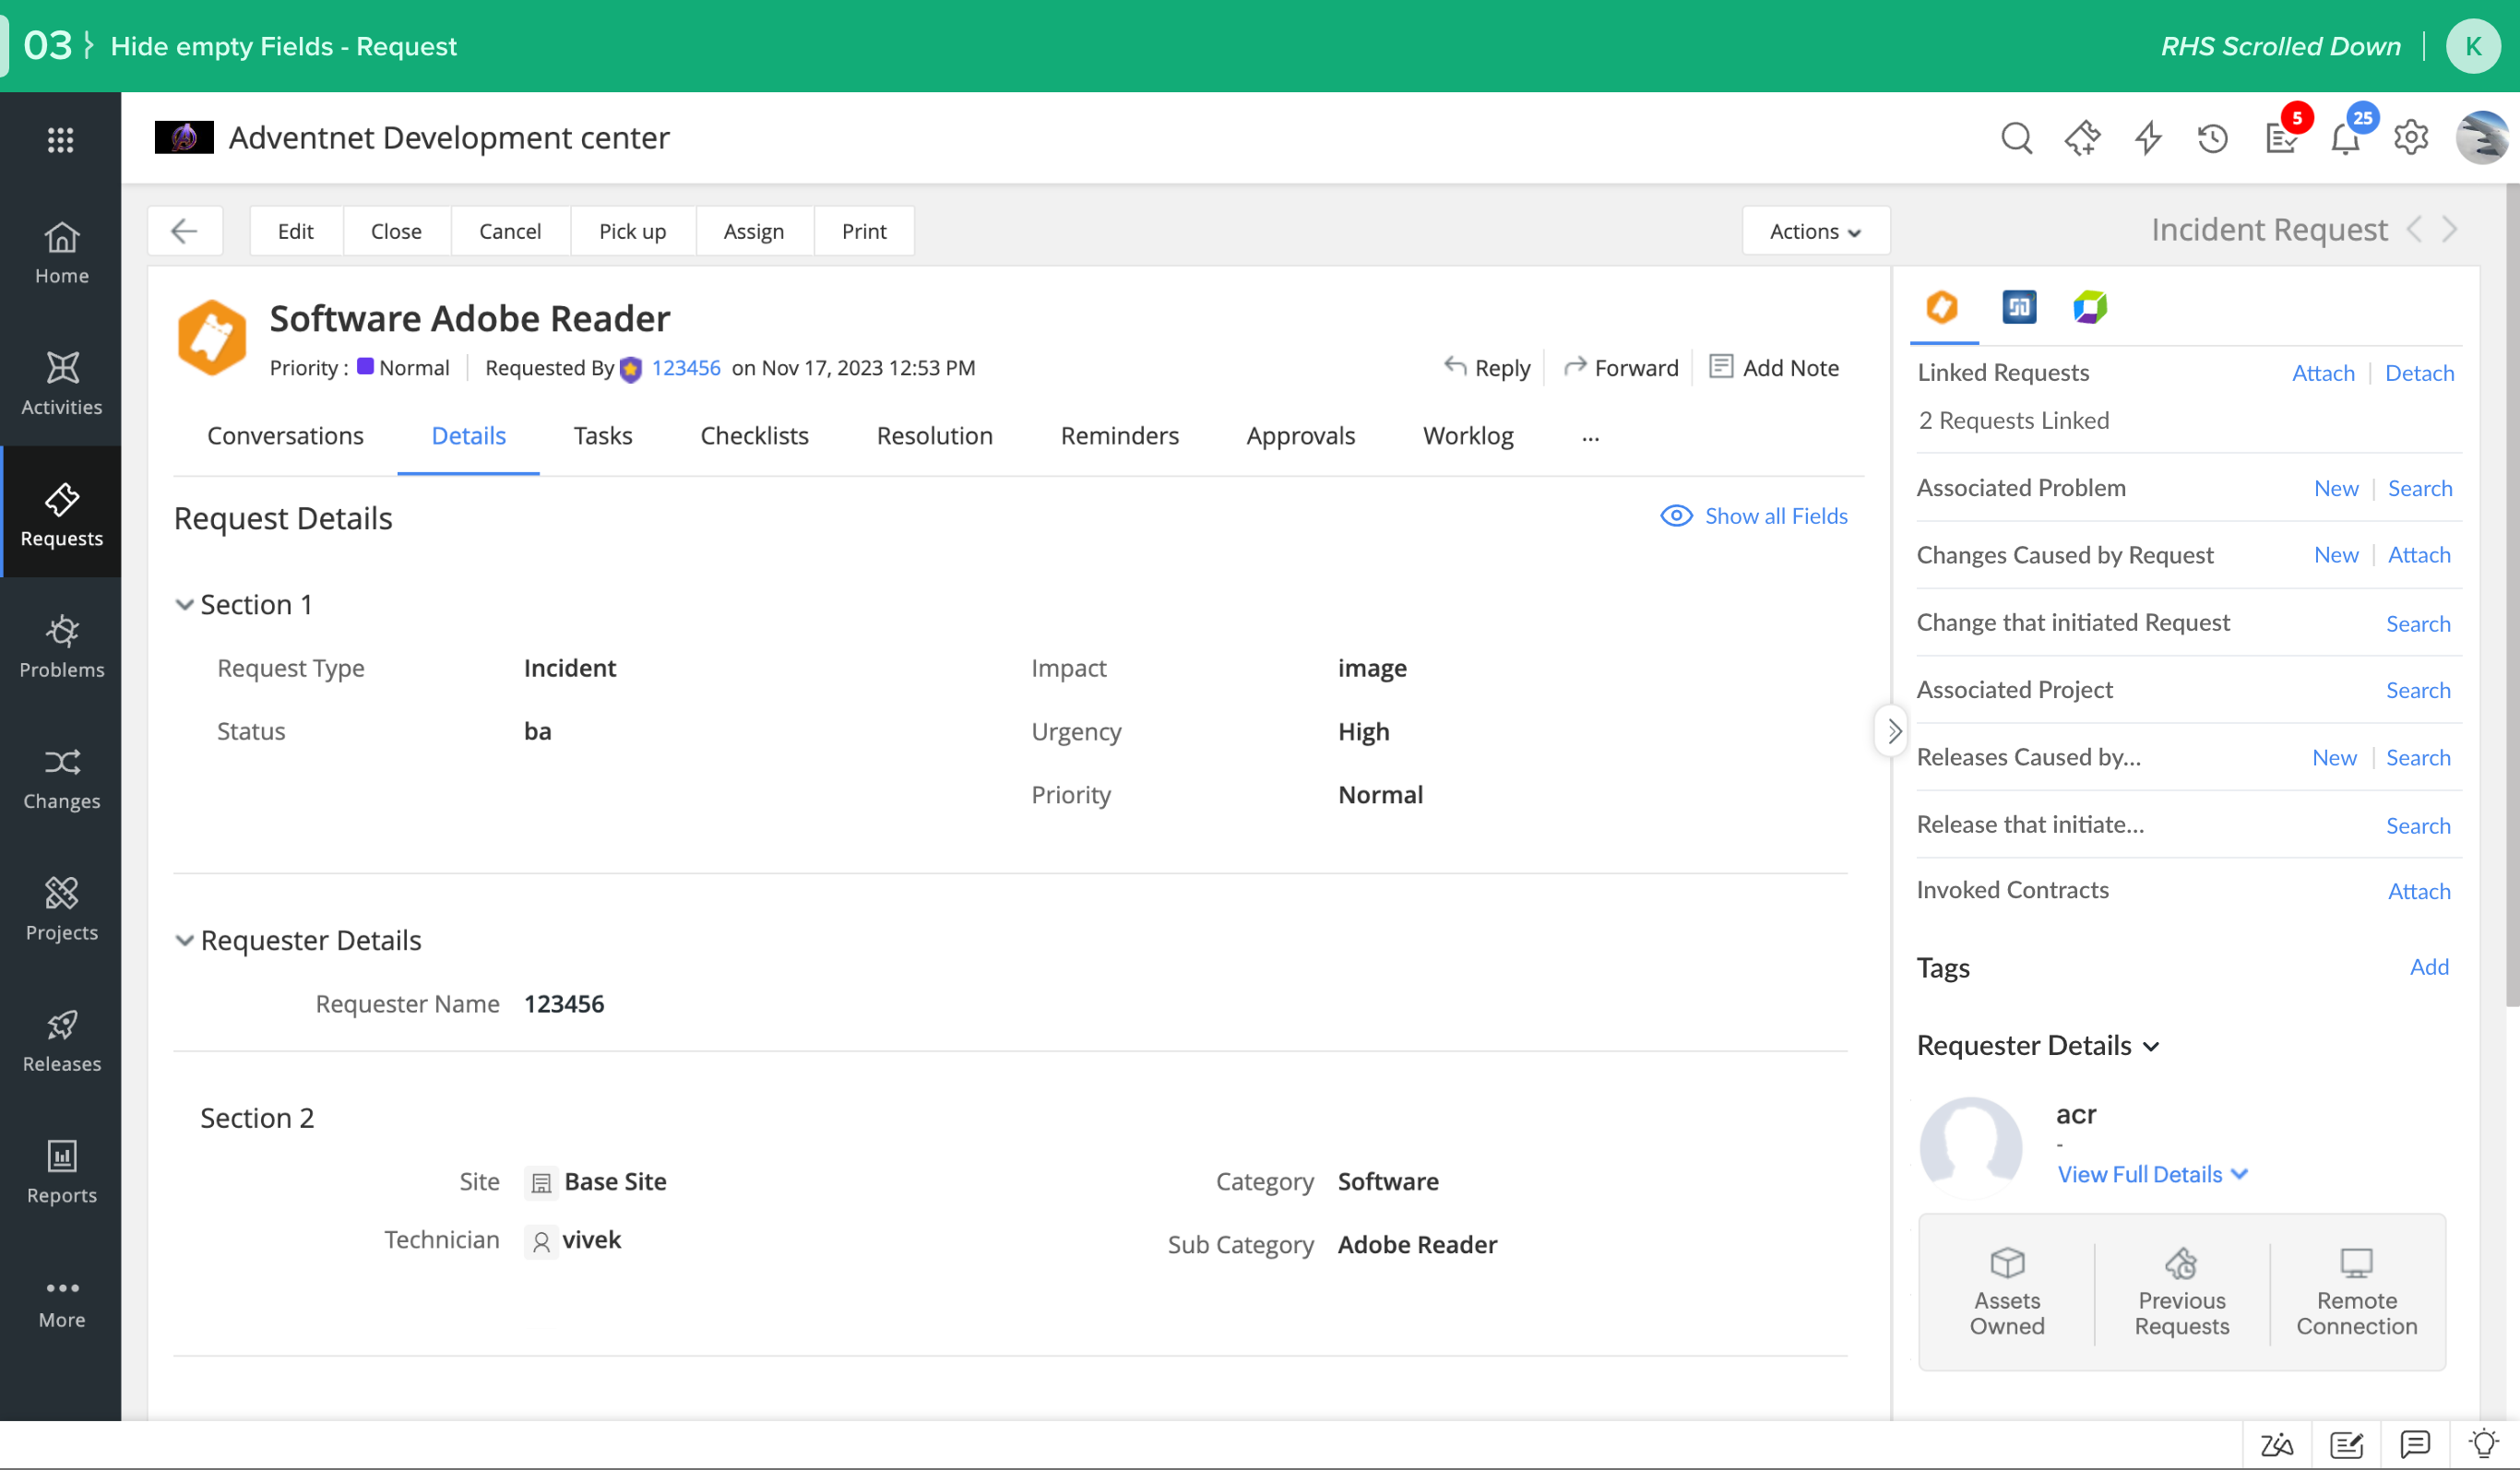Toggle Show all Fields eye icon
Image resolution: width=2520 pixels, height=1470 pixels.
(x=1676, y=516)
